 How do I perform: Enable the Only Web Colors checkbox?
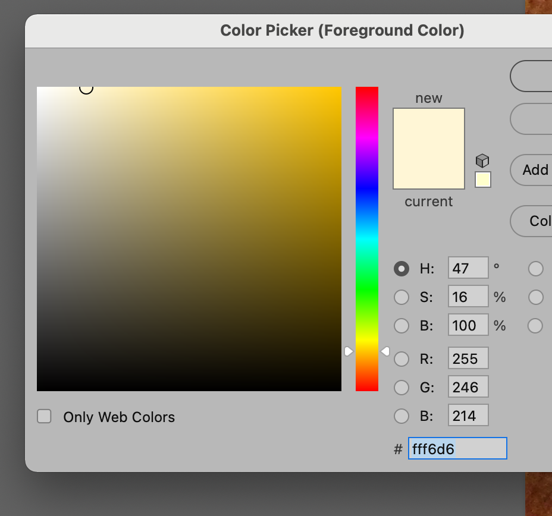tap(44, 417)
